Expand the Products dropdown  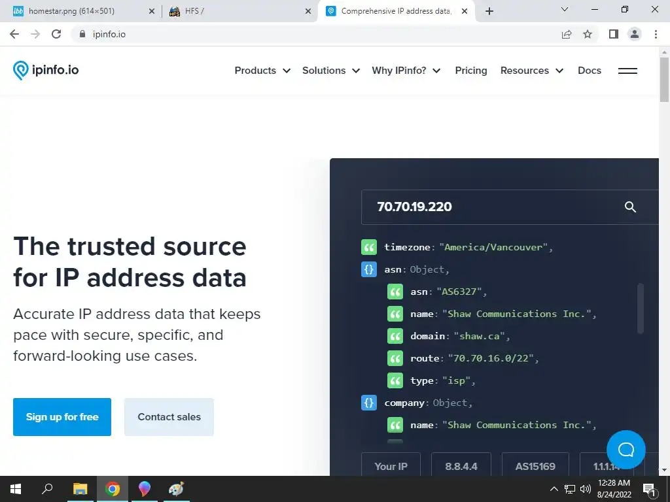coord(263,71)
